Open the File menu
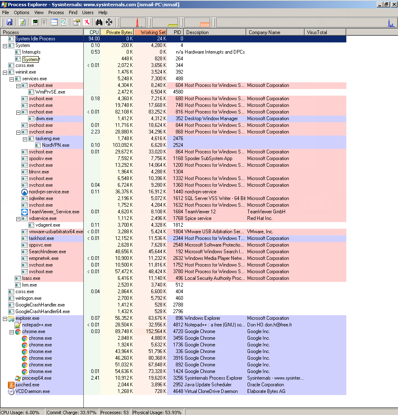398x415 pixels. [5, 12]
